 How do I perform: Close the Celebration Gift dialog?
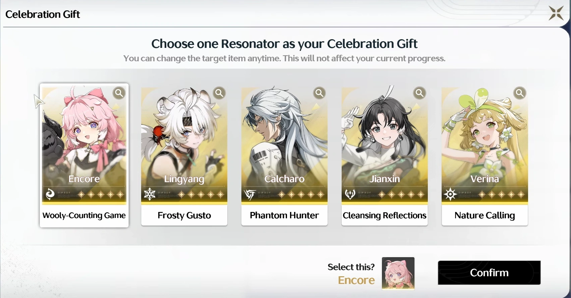pyautogui.click(x=556, y=13)
